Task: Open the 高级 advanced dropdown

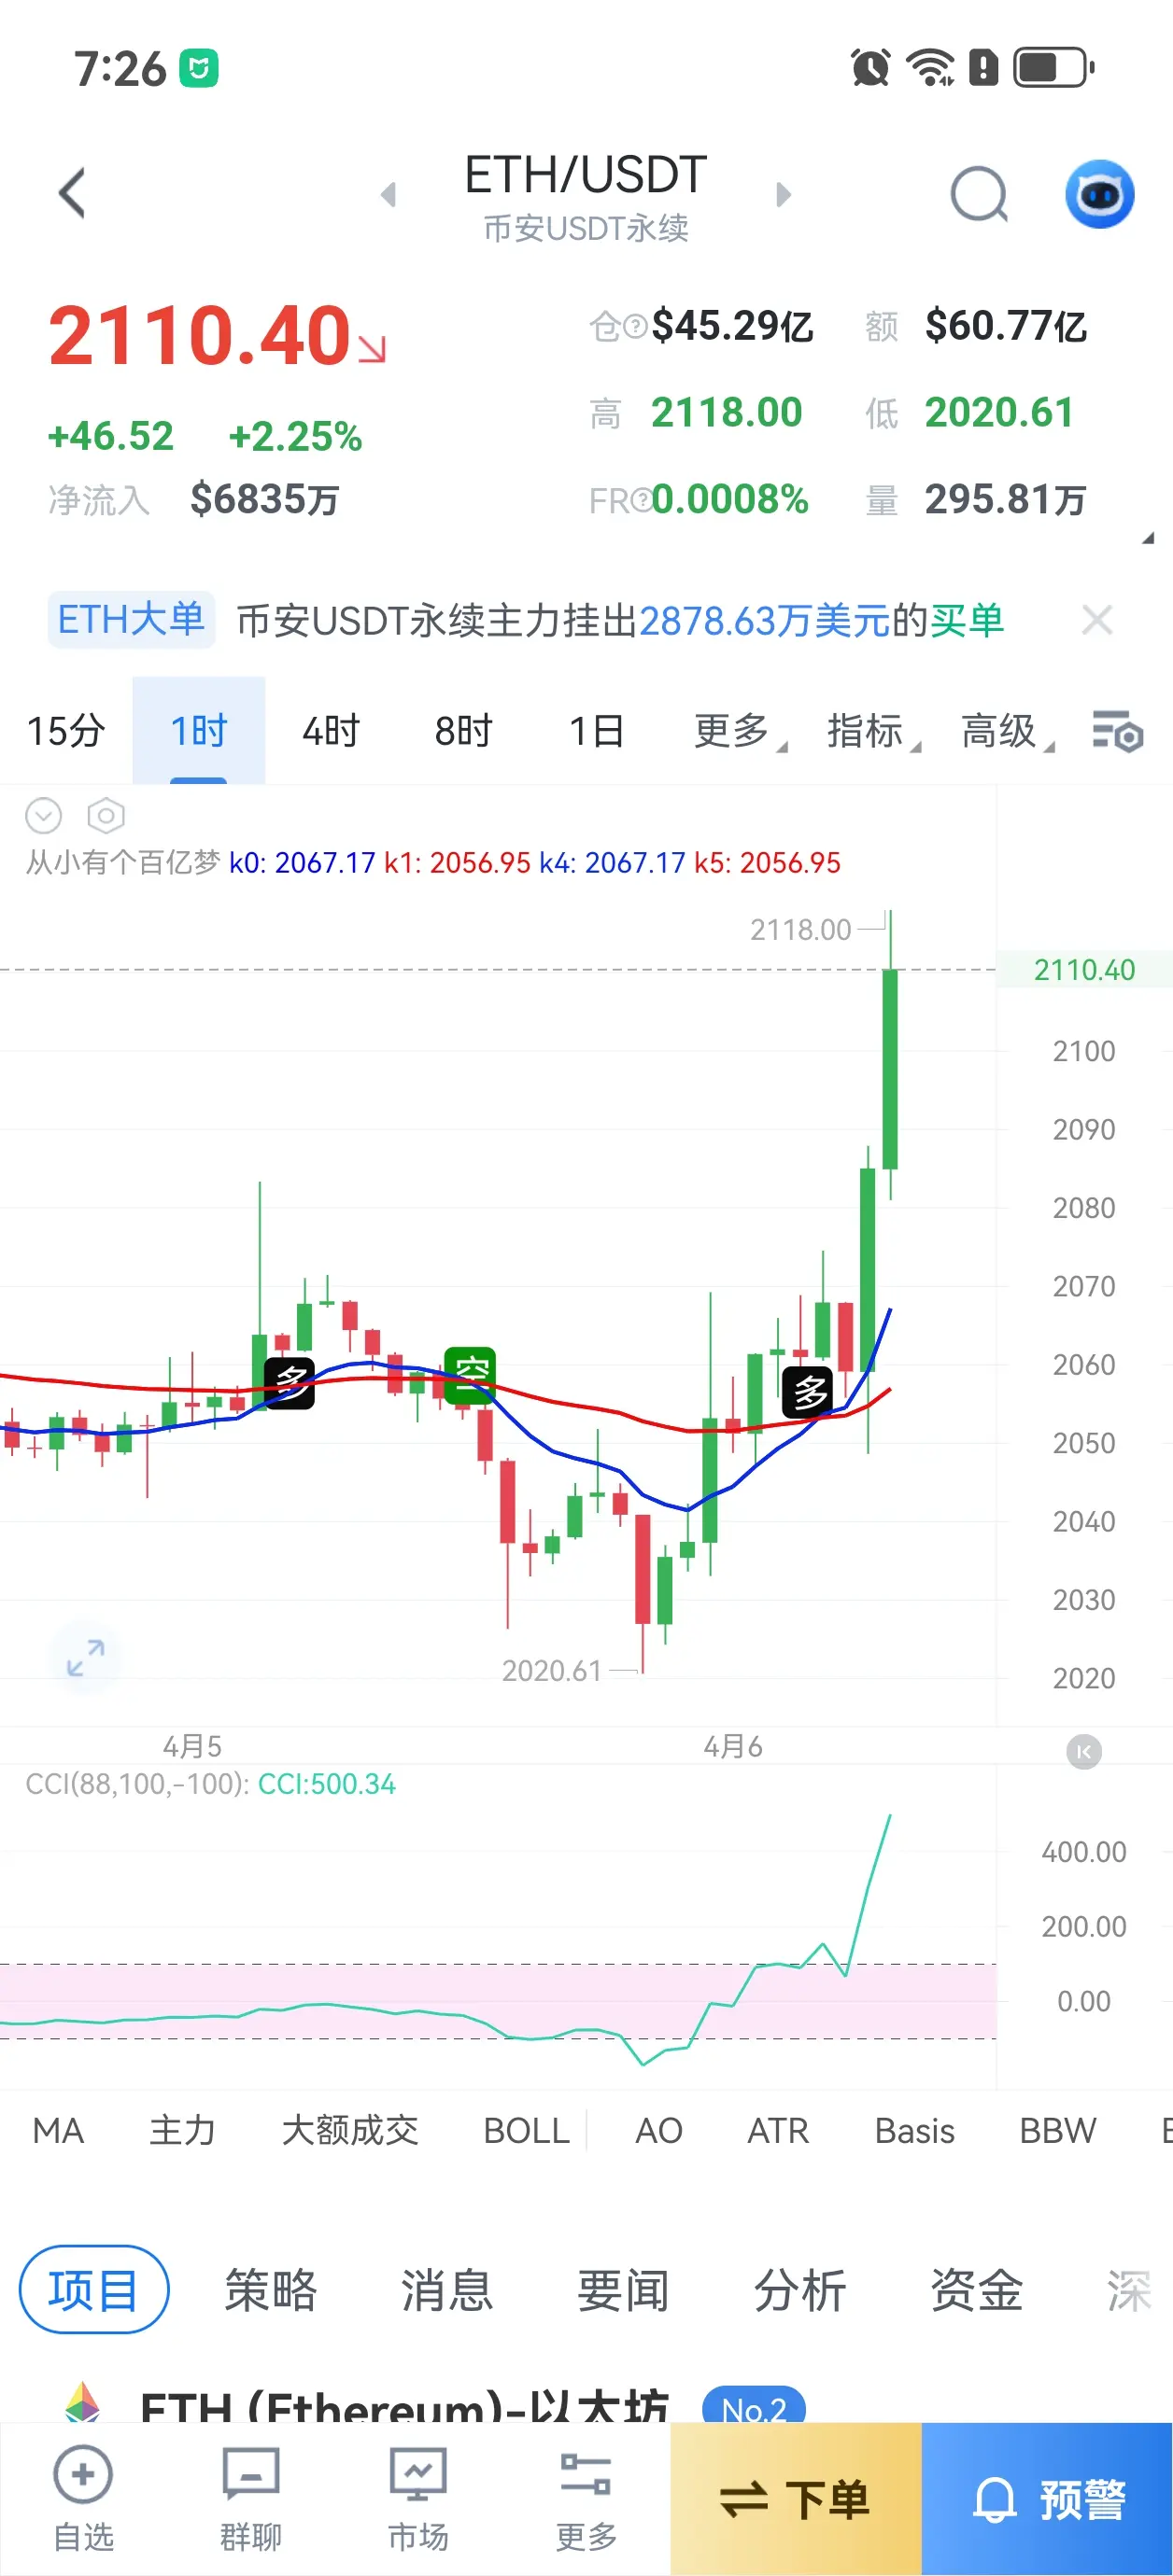Action: click(1006, 731)
